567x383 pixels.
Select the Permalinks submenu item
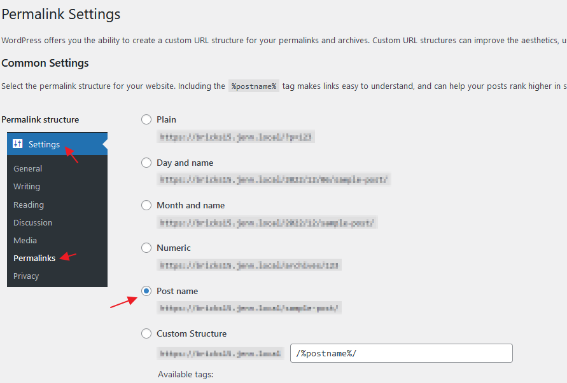(34, 258)
